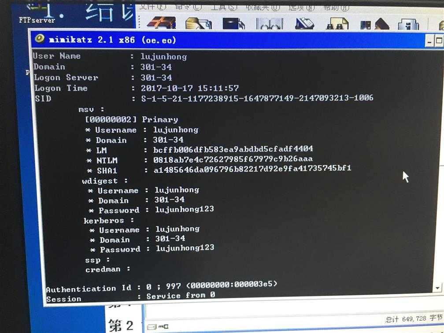Click the WinRAR Find binoculars icon
The image size is (444, 333).
pos(337,24)
